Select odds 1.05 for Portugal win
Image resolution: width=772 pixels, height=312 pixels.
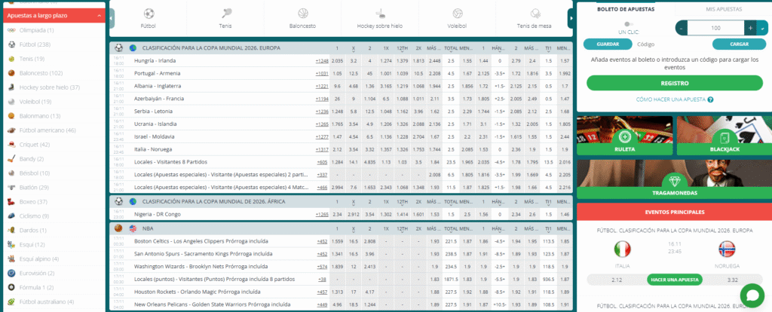click(337, 73)
